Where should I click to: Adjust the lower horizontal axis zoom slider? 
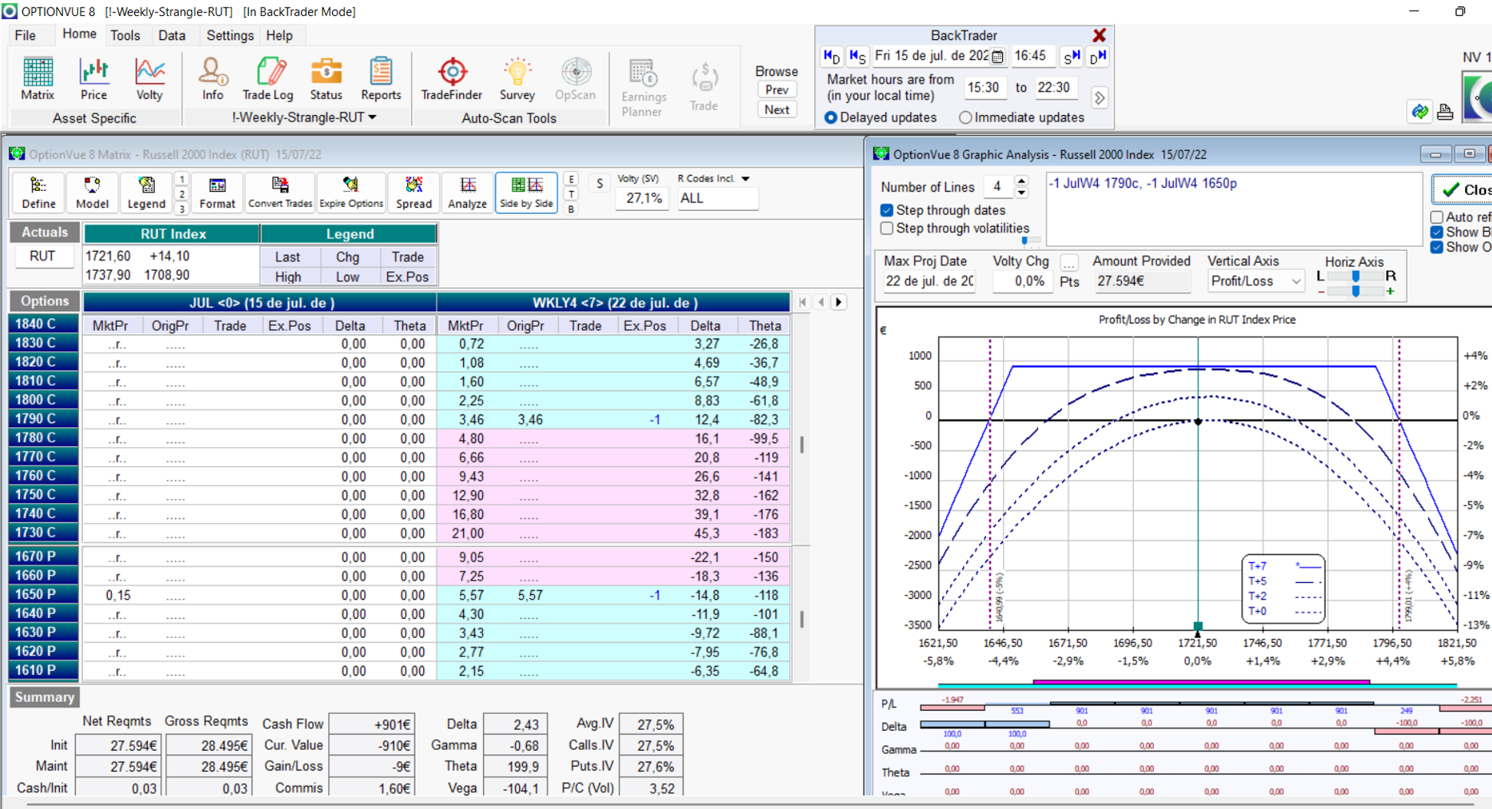(1356, 291)
